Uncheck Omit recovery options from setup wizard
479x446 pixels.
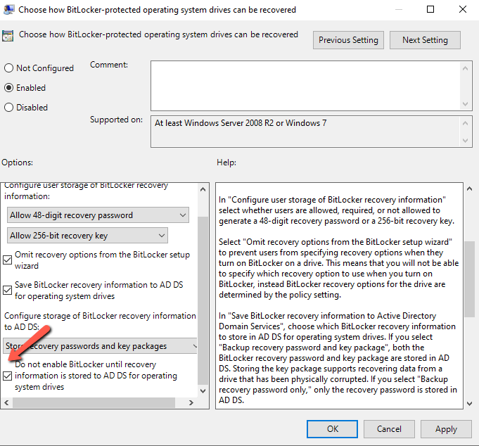point(8,261)
